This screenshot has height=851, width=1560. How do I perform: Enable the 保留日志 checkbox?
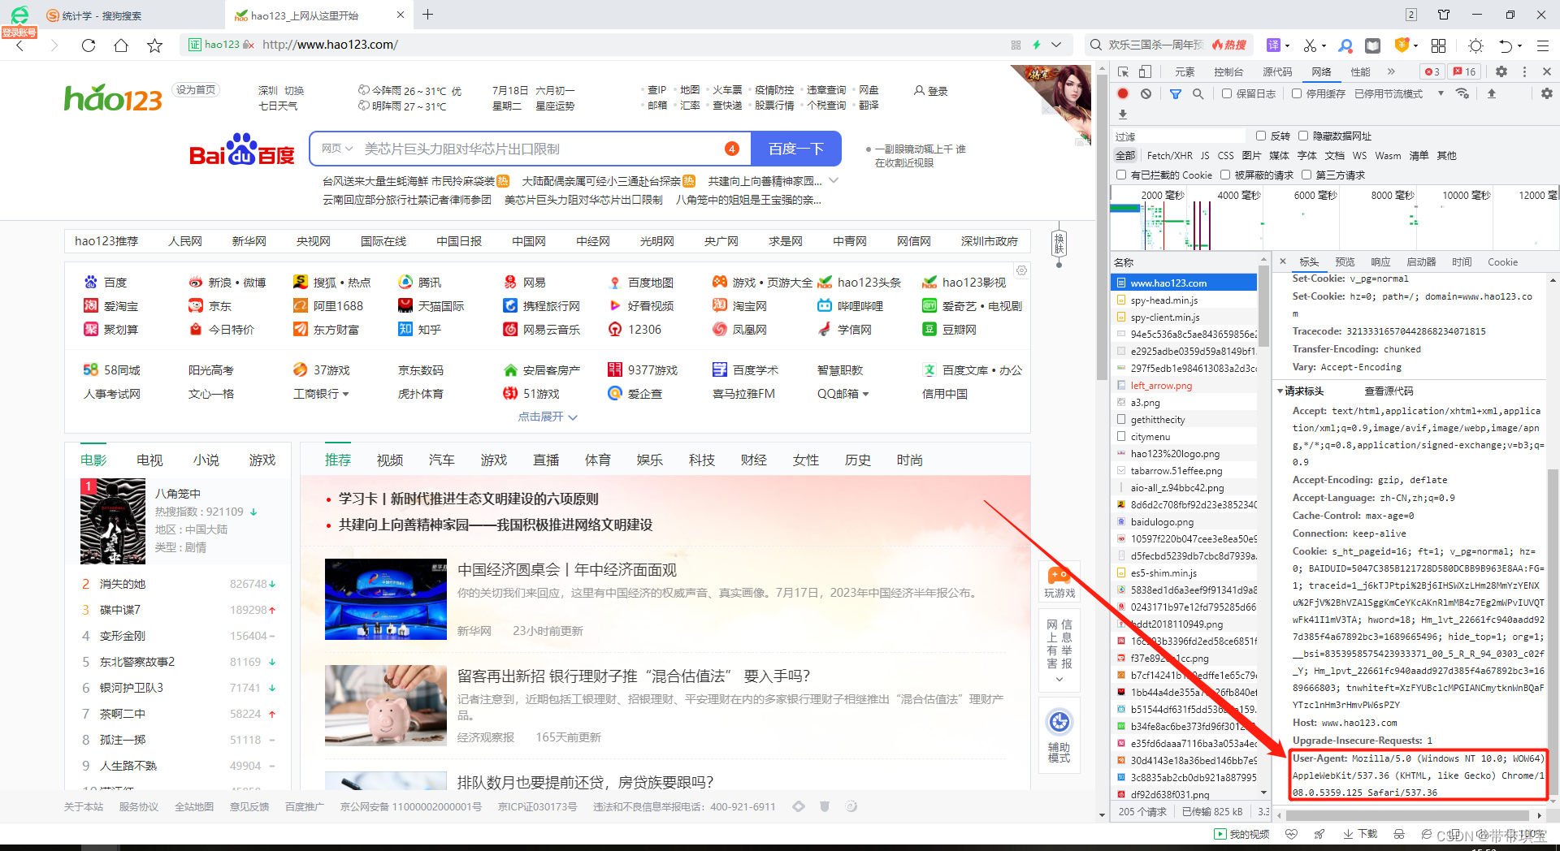pos(1228,93)
